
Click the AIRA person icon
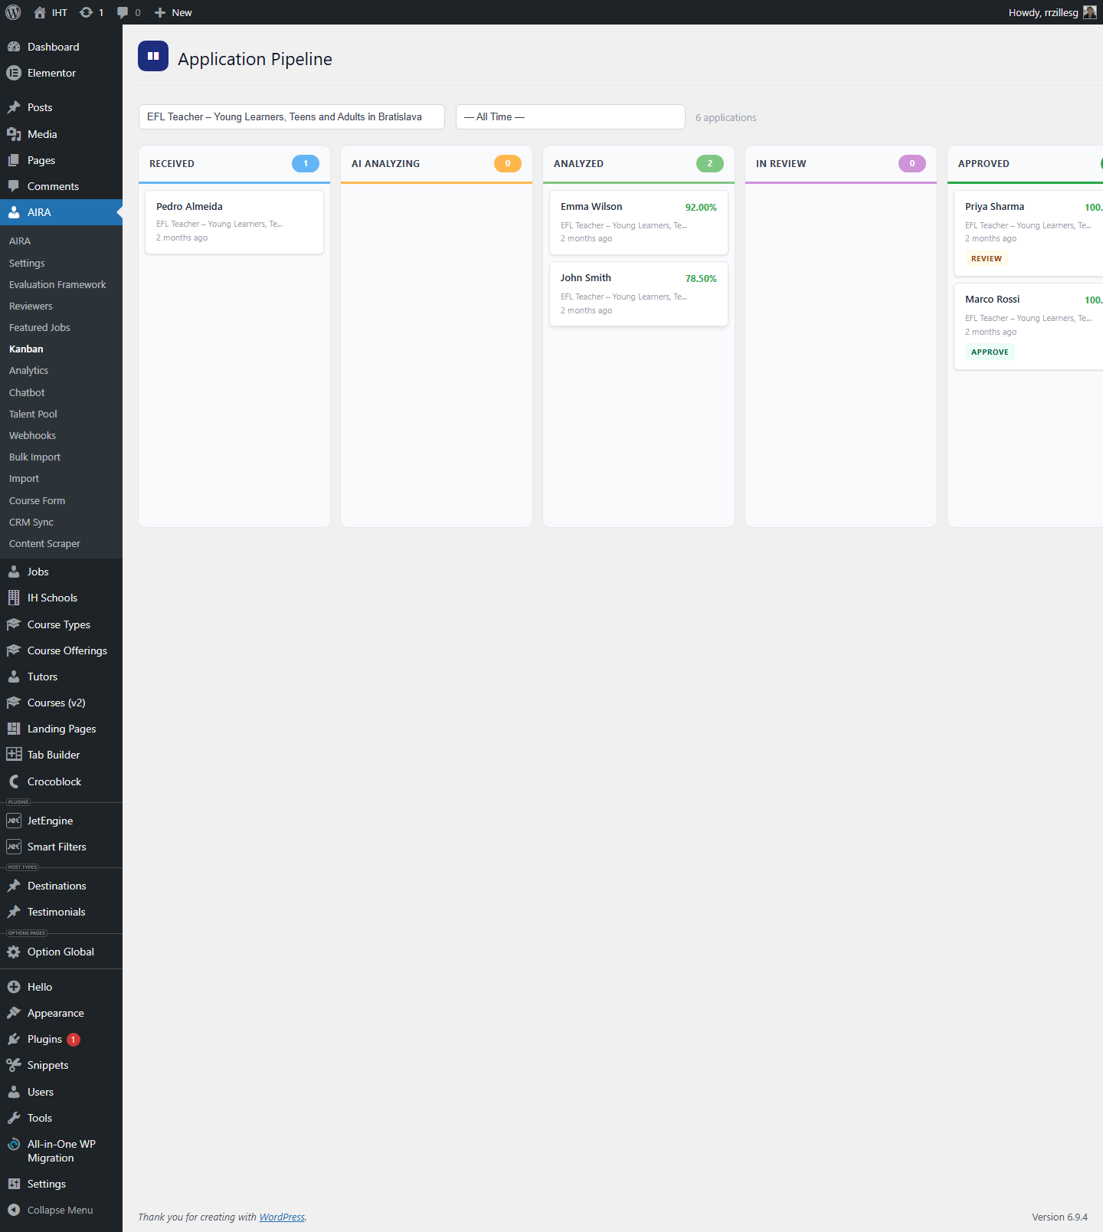tap(14, 212)
